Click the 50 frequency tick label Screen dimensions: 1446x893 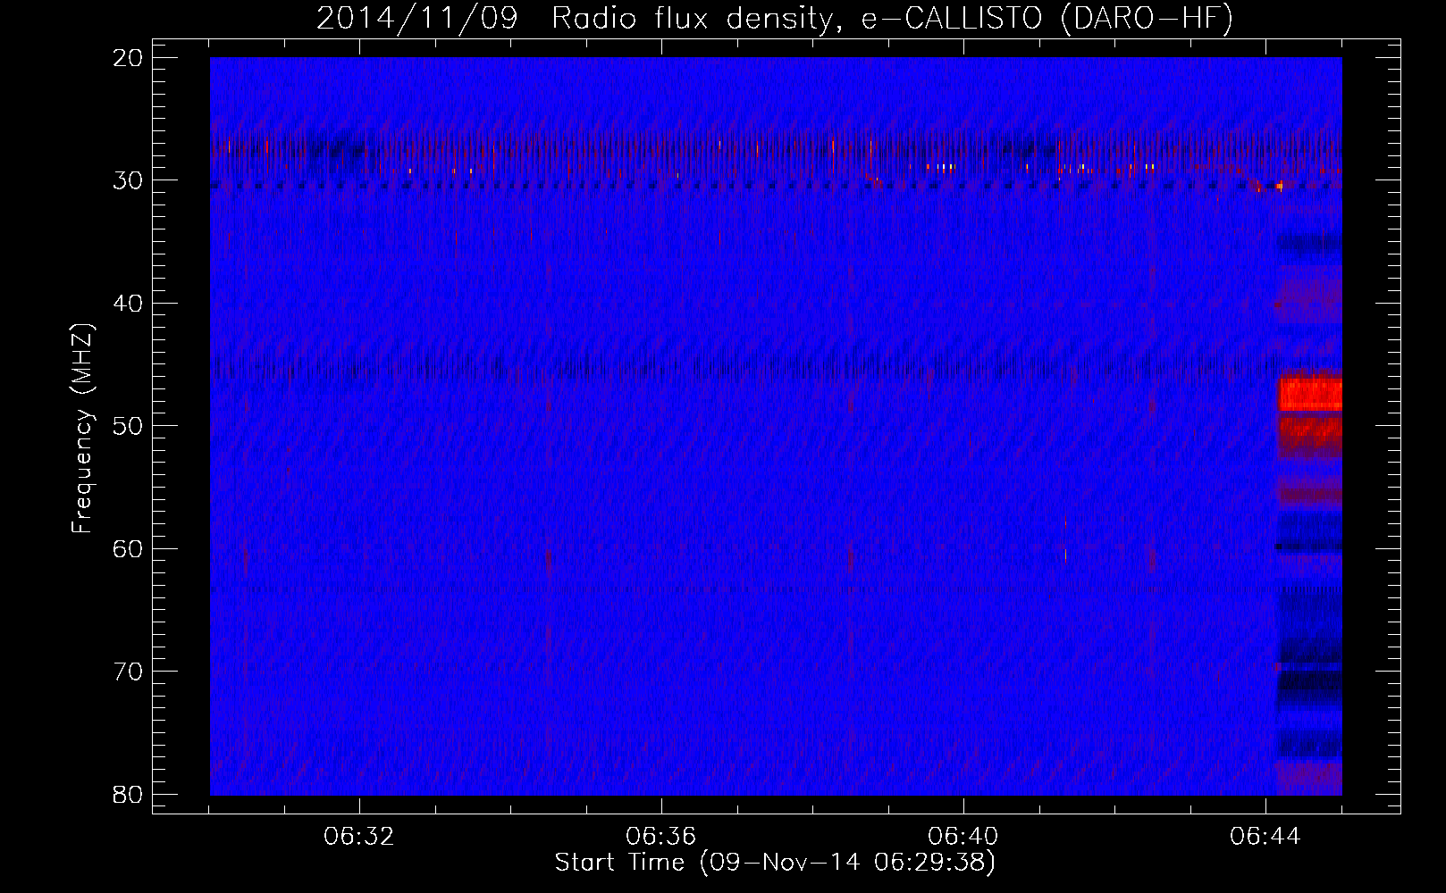pos(128,426)
